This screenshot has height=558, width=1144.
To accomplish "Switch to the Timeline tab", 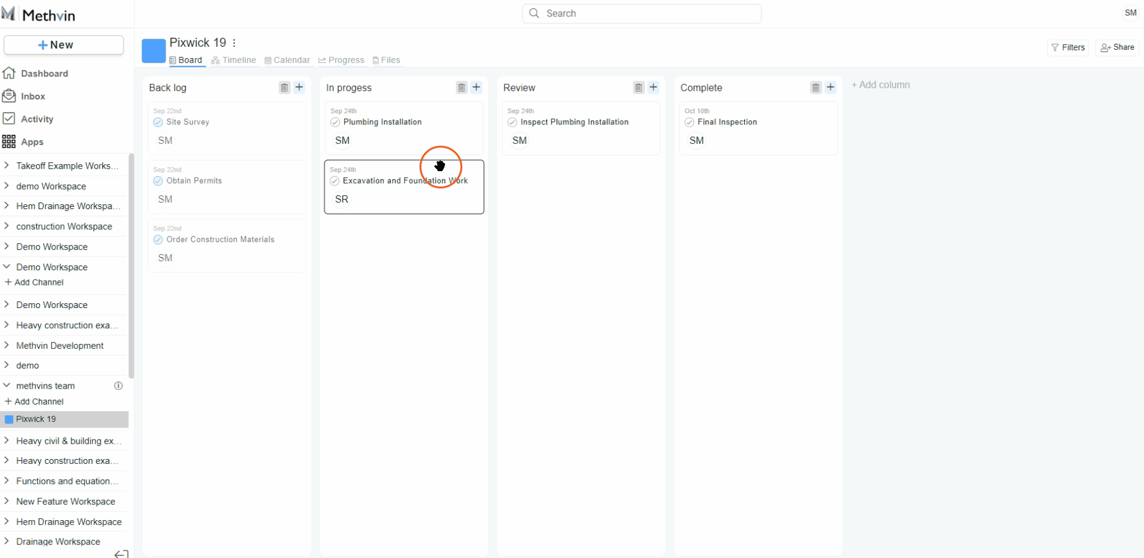I will (234, 60).
